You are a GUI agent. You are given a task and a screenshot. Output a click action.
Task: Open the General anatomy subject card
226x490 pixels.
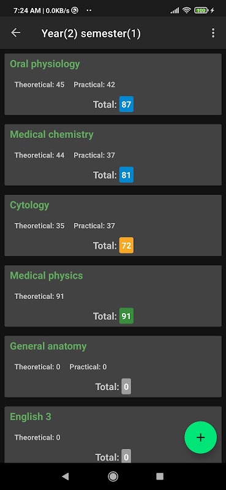point(113,366)
